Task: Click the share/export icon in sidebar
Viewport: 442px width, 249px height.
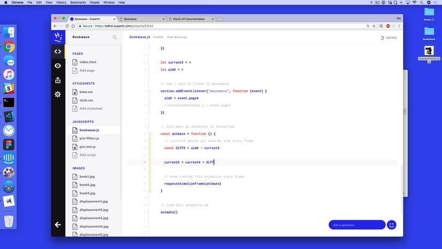Action: tap(58, 80)
